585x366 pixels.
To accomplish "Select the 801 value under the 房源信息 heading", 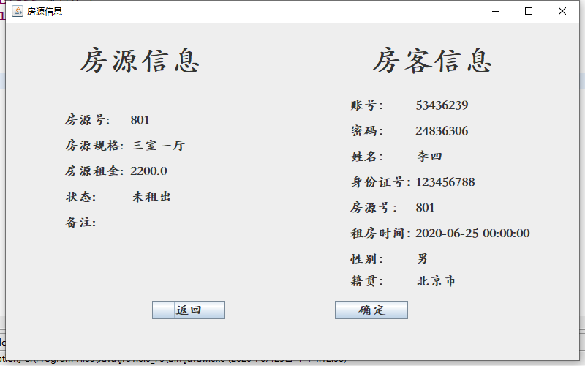I will pyautogui.click(x=140, y=120).
